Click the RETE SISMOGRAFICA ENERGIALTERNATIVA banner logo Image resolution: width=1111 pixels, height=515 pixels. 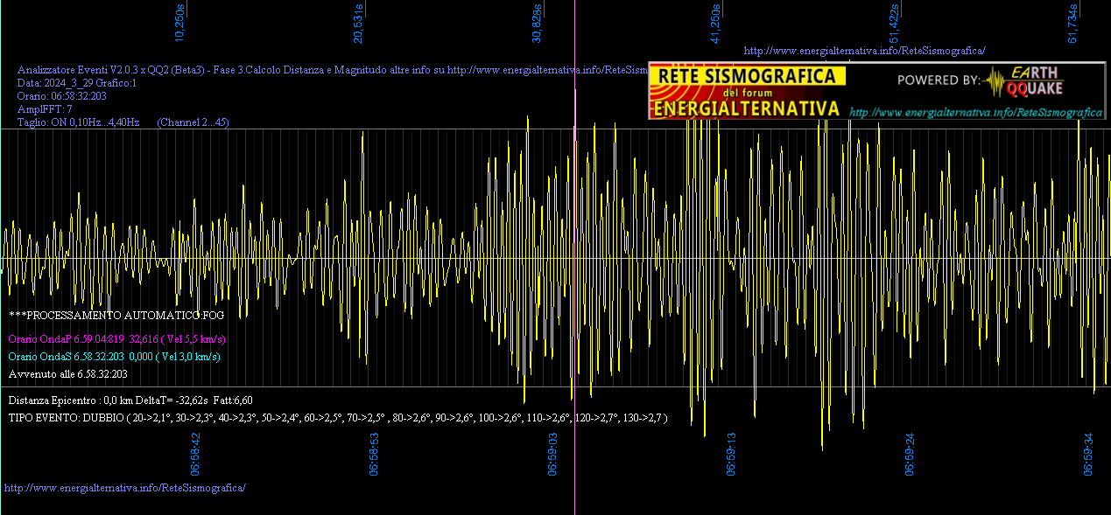pos(749,91)
